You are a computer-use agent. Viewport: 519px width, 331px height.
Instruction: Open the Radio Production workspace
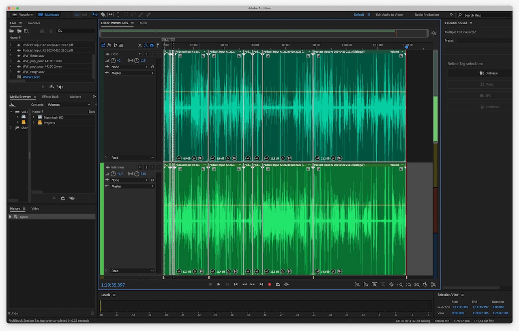click(x=426, y=15)
